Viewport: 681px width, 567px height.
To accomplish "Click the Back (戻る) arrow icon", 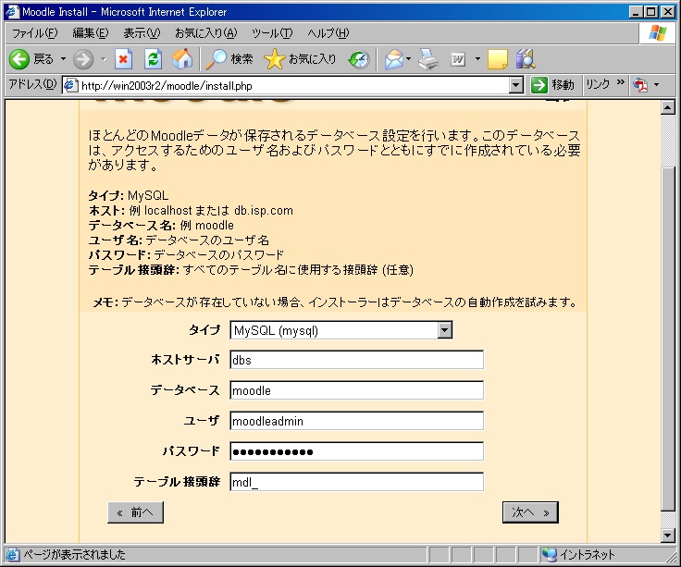I will tap(19, 59).
